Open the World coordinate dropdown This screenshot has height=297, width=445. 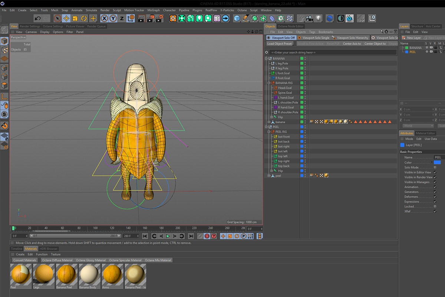coord(419,126)
